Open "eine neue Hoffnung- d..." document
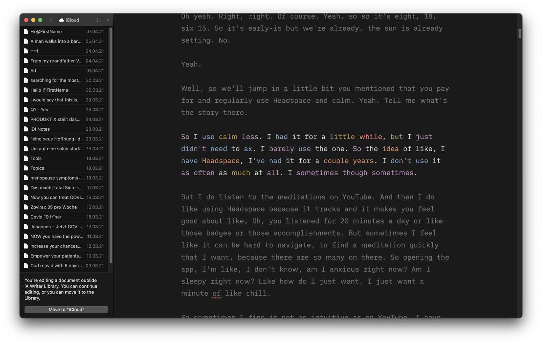This screenshot has width=542, height=344. pyautogui.click(x=64, y=139)
